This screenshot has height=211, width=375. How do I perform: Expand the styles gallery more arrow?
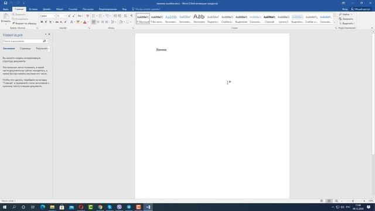pyautogui.click(x=335, y=22)
